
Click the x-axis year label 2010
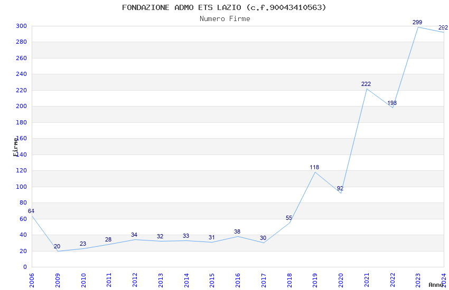pyautogui.click(x=83, y=280)
